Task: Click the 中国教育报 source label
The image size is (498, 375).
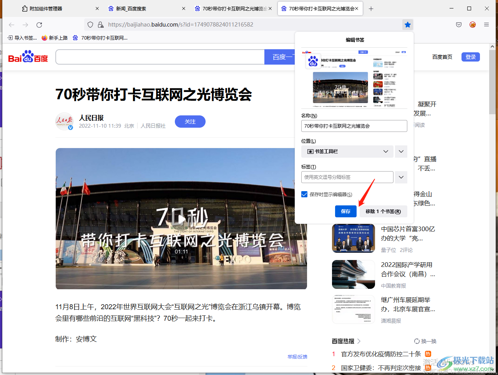Action: (393, 286)
